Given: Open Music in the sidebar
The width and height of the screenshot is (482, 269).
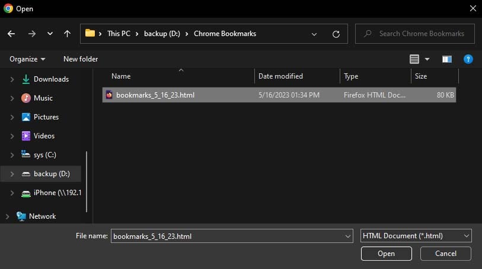Looking at the screenshot, I should 37,98.
